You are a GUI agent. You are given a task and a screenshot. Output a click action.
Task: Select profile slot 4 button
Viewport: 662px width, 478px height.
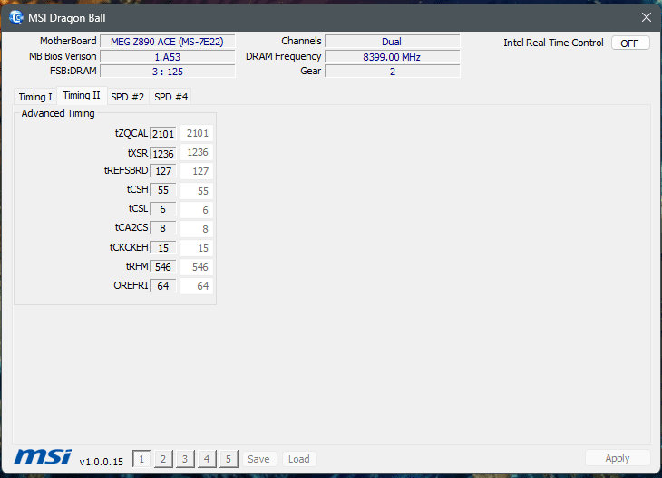point(207,459)
